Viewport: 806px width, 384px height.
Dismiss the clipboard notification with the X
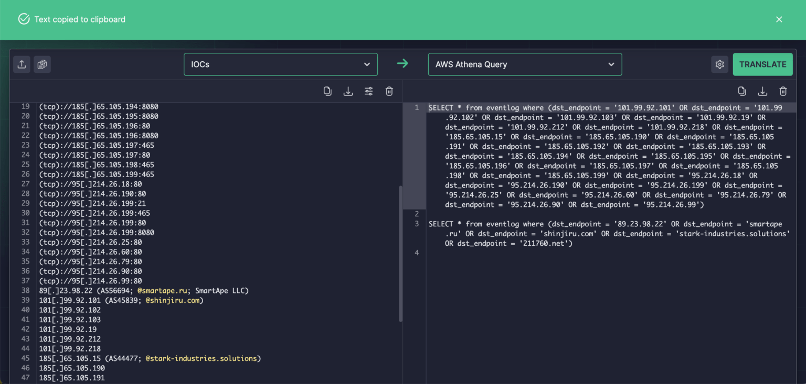[x=779, y=19]
